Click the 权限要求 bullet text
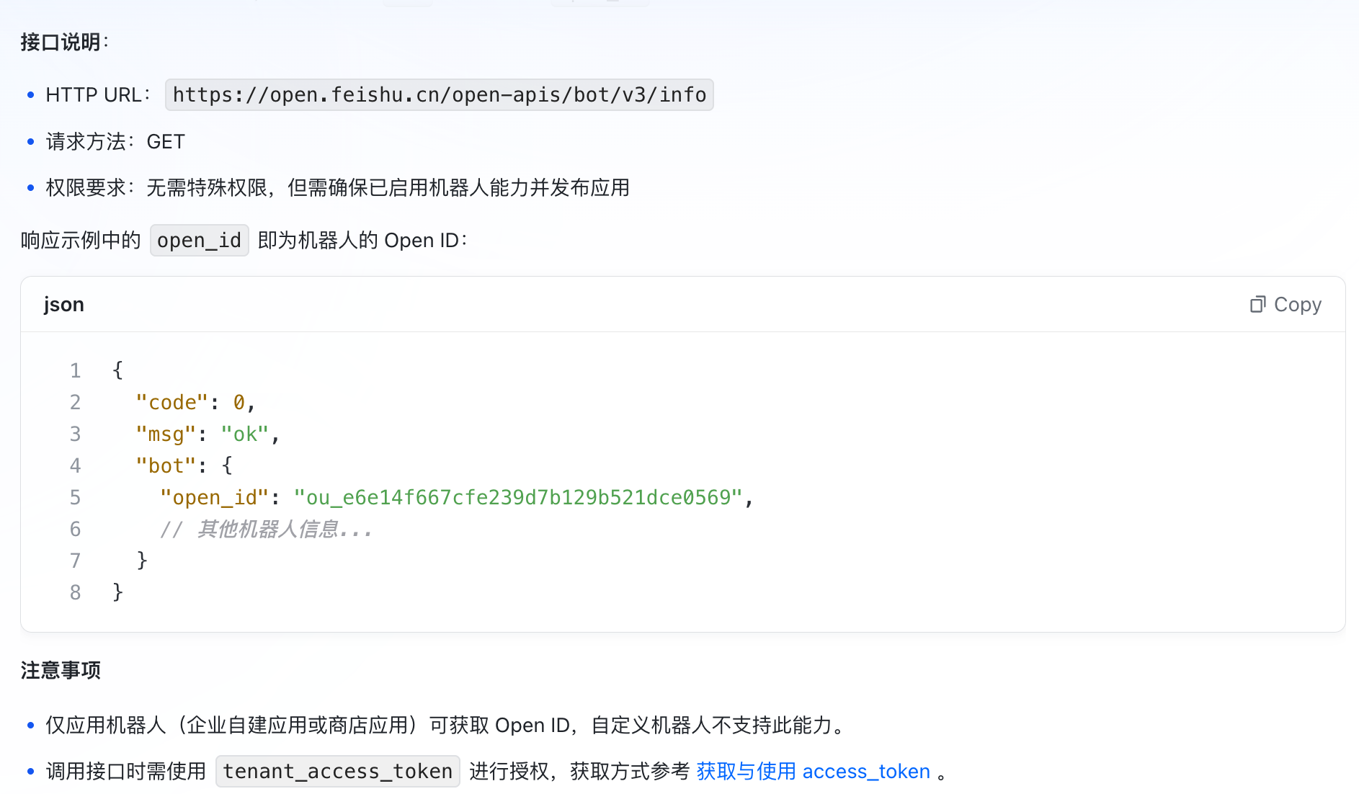 (338, 188)
